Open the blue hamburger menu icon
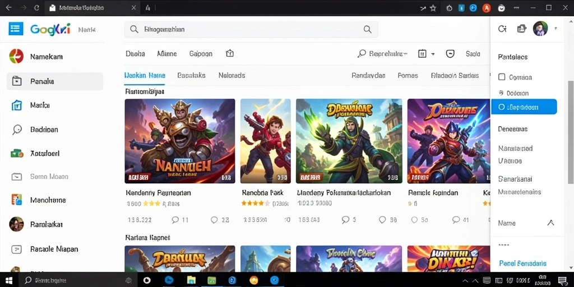The height and width of the screenshot is (287, 574). tap(16, 29)
